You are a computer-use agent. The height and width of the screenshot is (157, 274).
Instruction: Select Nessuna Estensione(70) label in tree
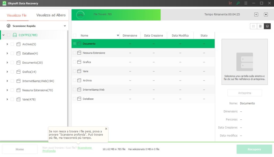click(37, 90)
